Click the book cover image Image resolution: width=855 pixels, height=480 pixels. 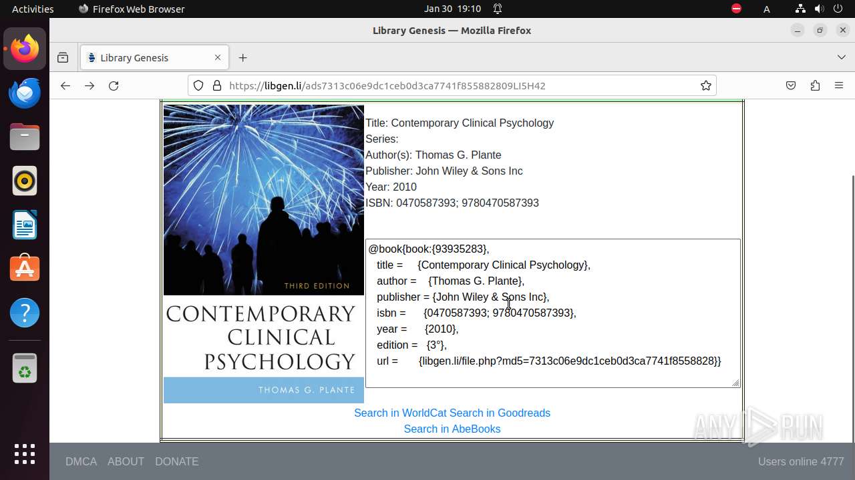tap(264, 253)
